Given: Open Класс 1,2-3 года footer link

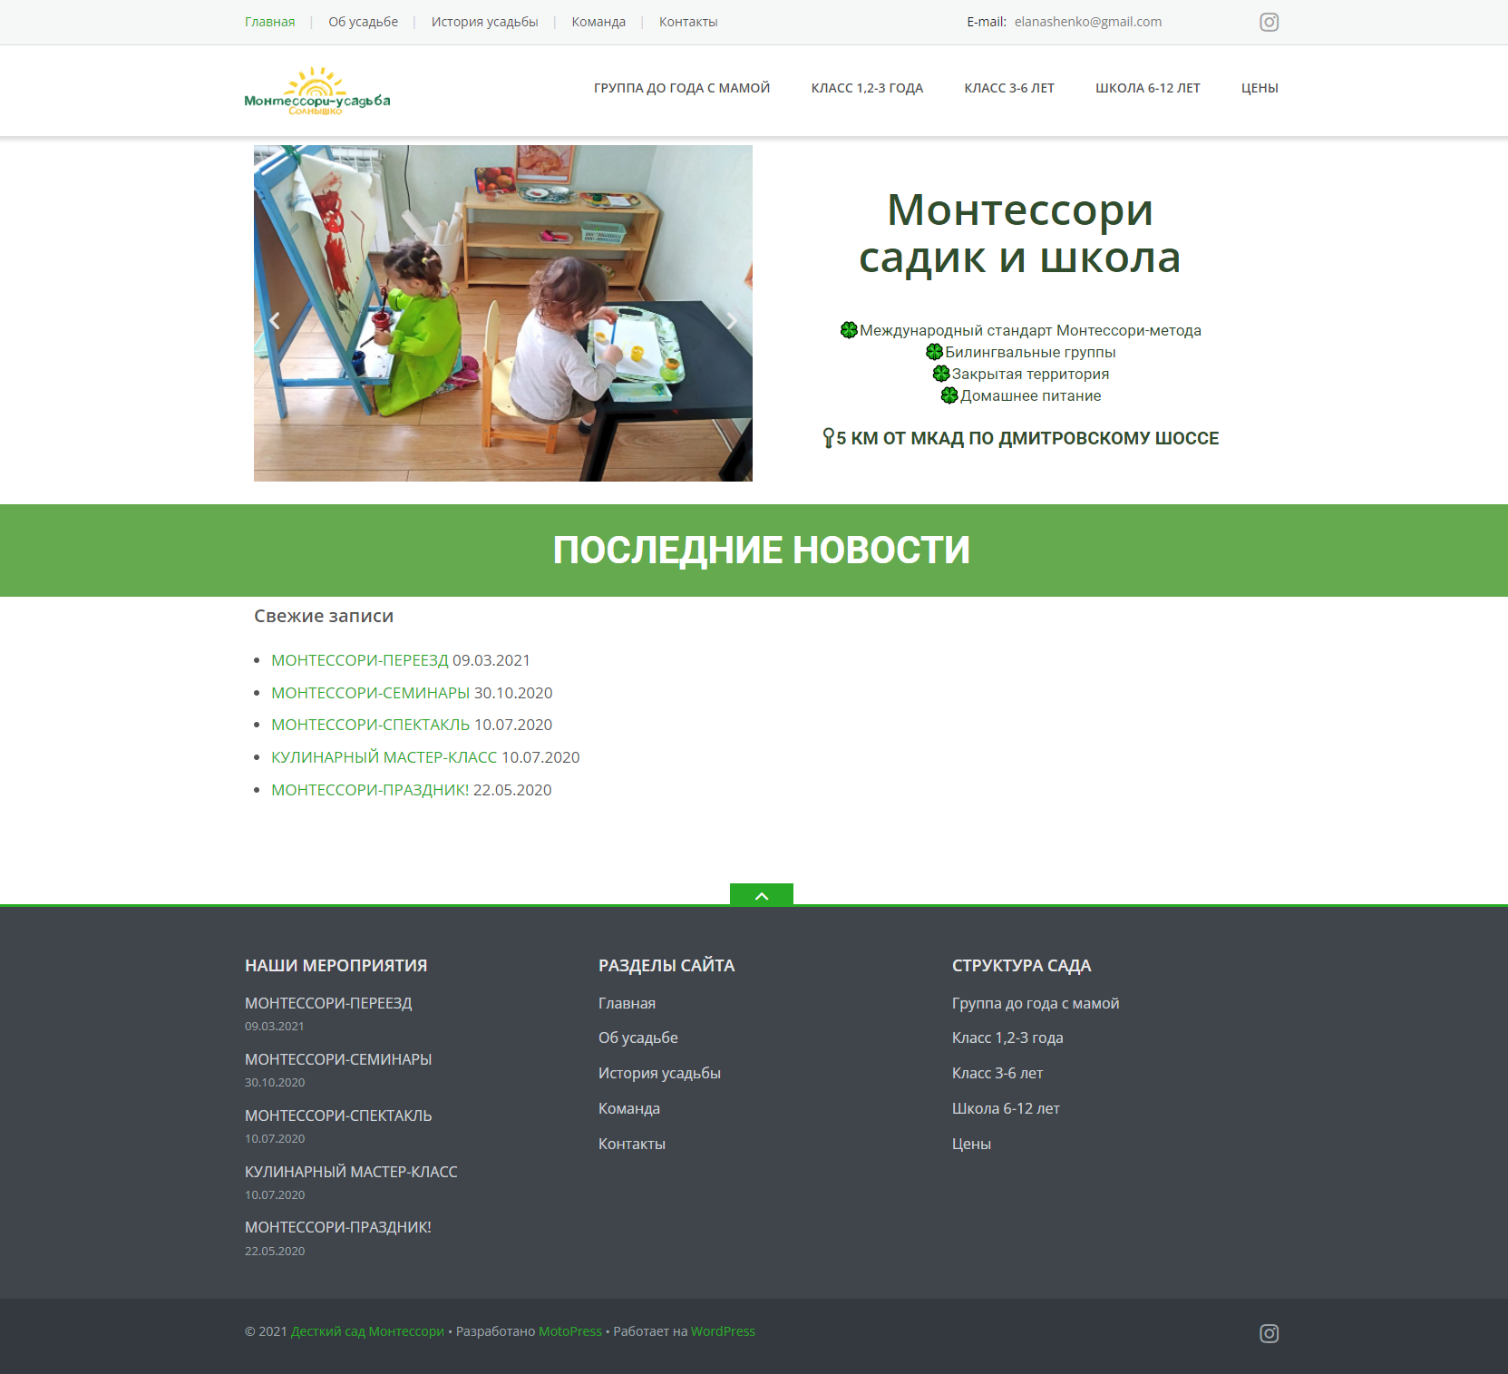Looking at the screenshot, I should tap(1007, 1038).
